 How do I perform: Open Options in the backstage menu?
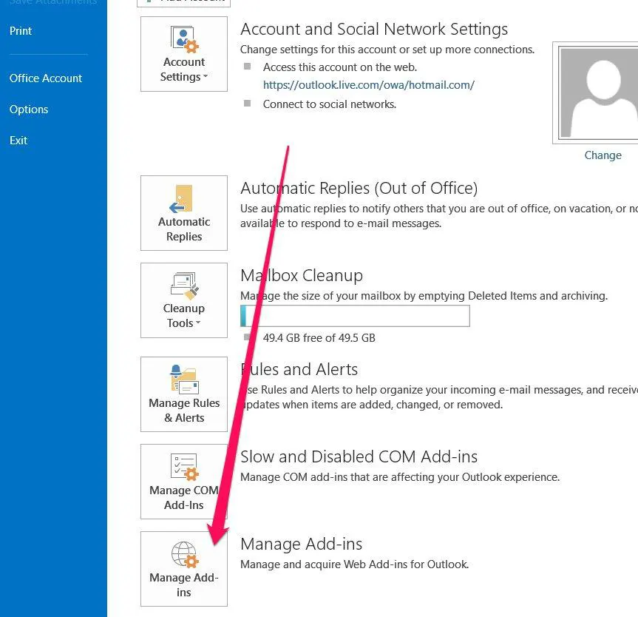(29, 109)
